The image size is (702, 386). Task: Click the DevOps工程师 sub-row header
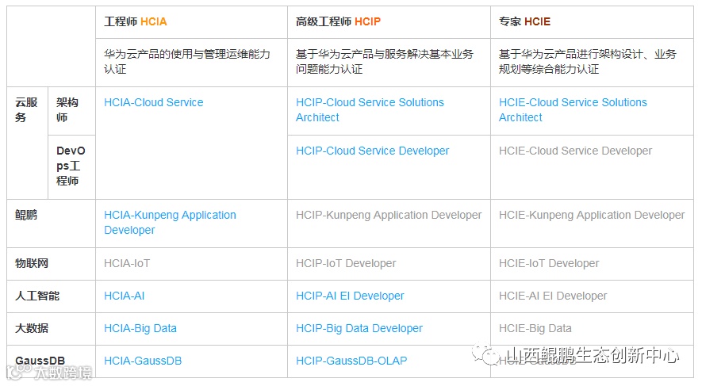(x=71, y=166)
